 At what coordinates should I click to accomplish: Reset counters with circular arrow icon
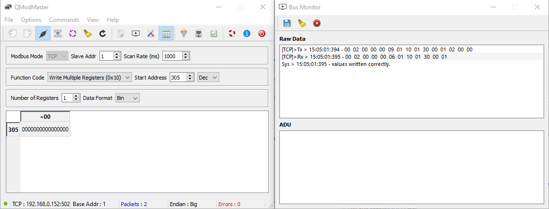(103, 33)
